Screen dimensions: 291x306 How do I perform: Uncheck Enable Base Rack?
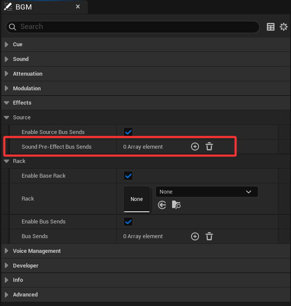128,176
